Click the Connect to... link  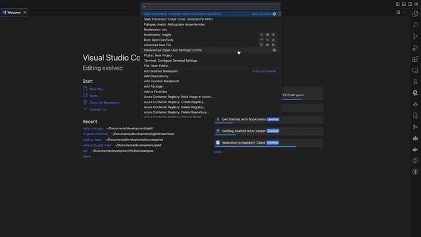click(x=99, y=109)
